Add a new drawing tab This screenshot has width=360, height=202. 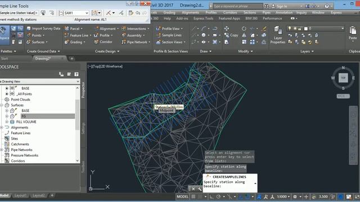click(71, 58)
